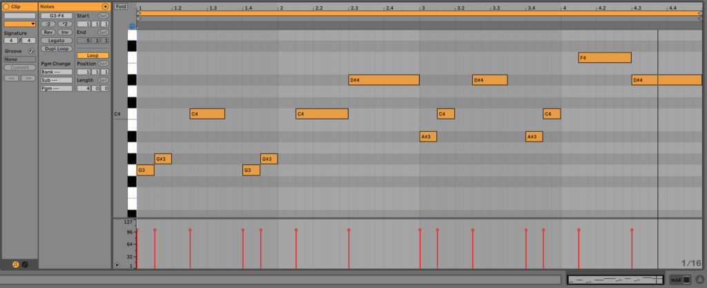Open the Pgm program chooser
707x288 pixels.
pos(57,88)
